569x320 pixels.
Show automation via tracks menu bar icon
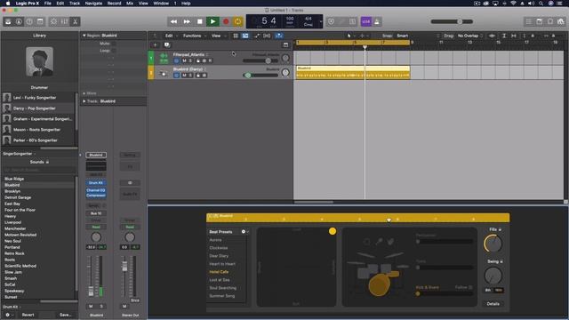[x=257, y=36]
